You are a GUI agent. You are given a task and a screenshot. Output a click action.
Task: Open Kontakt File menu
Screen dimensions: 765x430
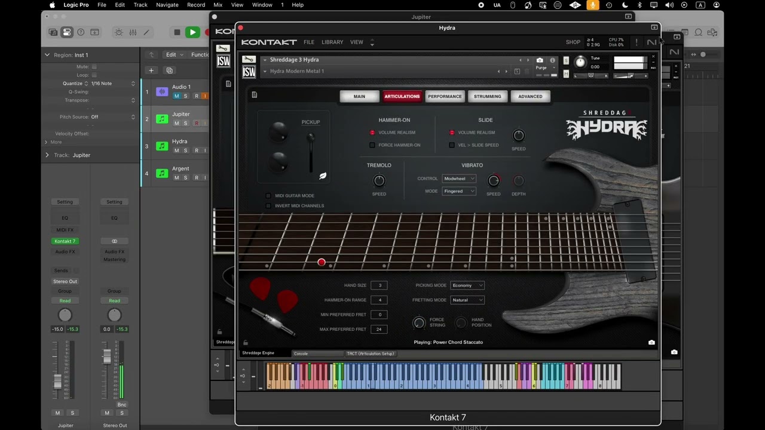309,42
